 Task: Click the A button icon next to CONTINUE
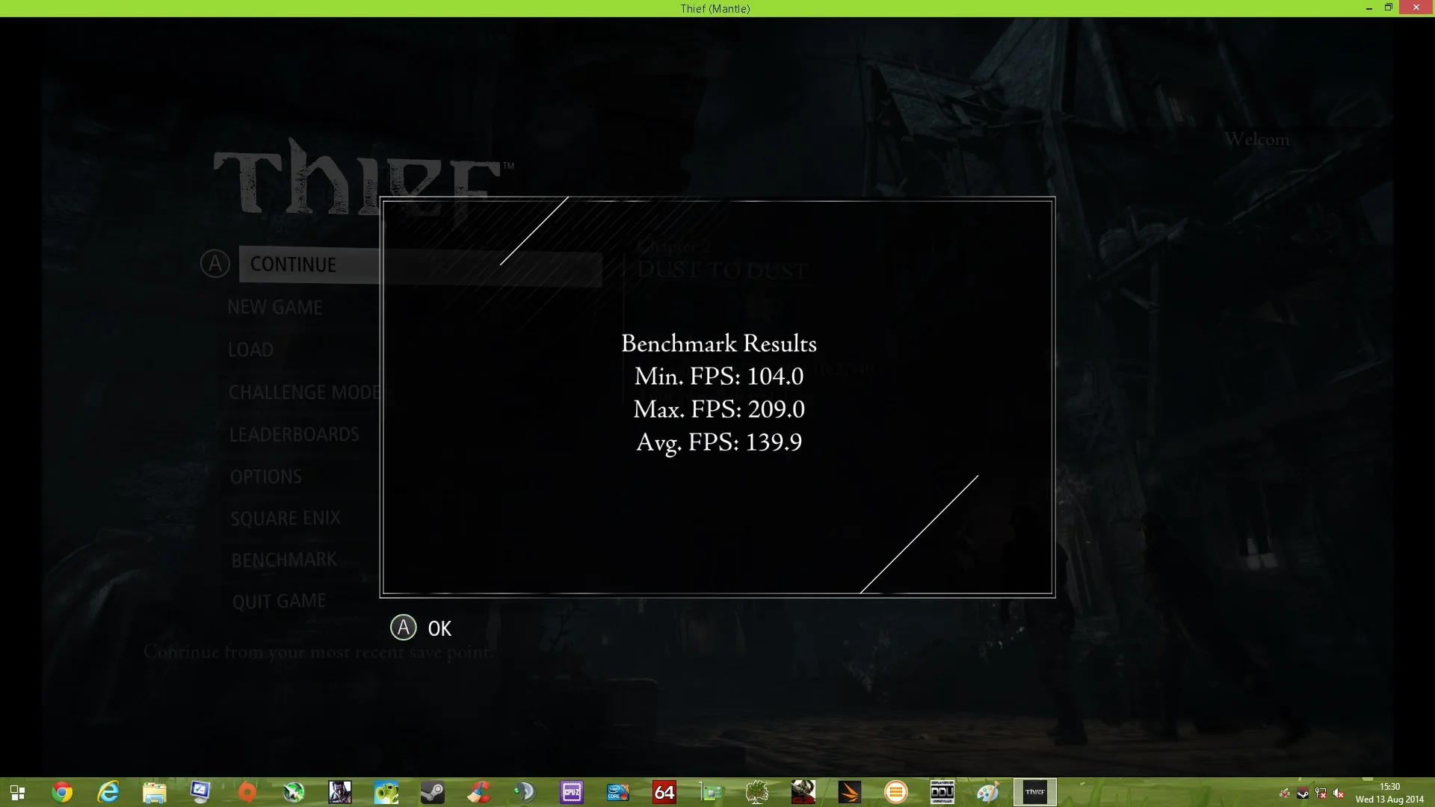pos(215,264)
